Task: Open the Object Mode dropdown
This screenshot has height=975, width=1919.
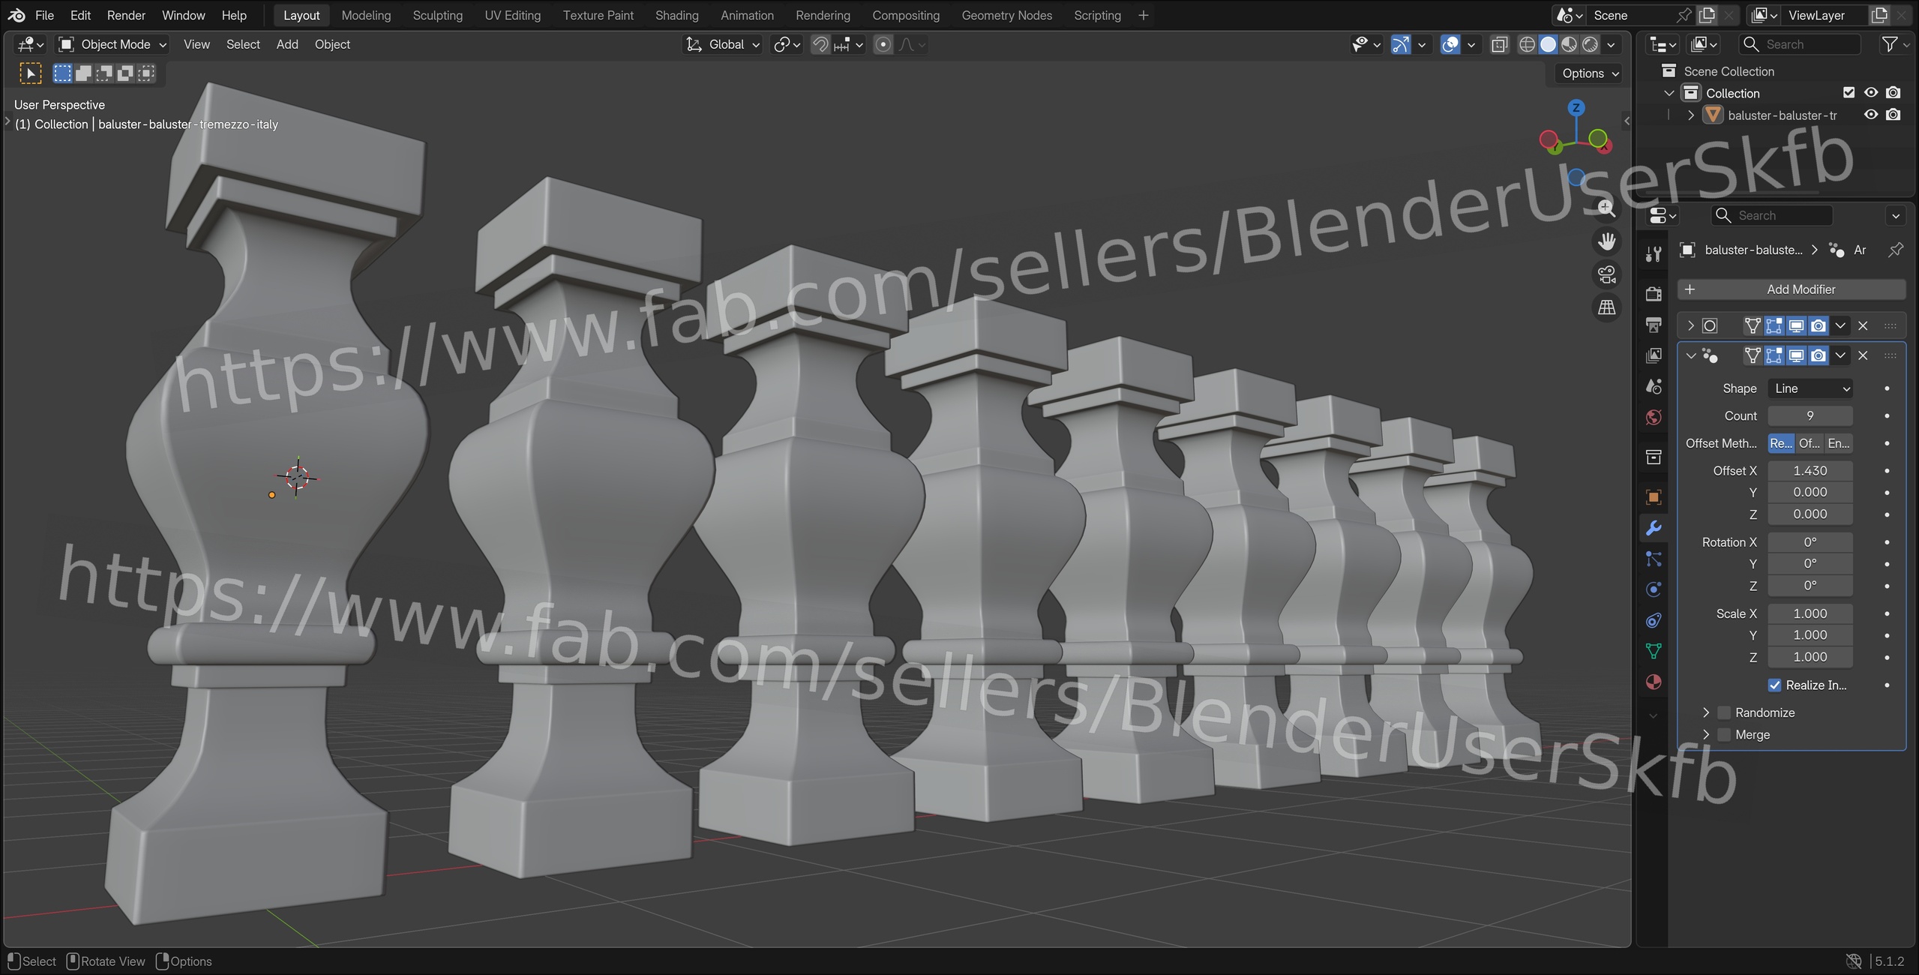Action: (x=113, y=45)
